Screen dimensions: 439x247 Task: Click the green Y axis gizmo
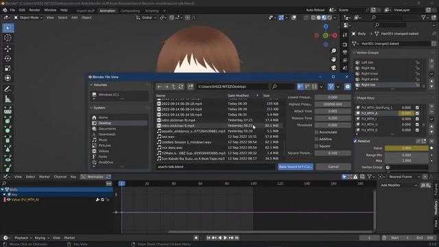325,36
